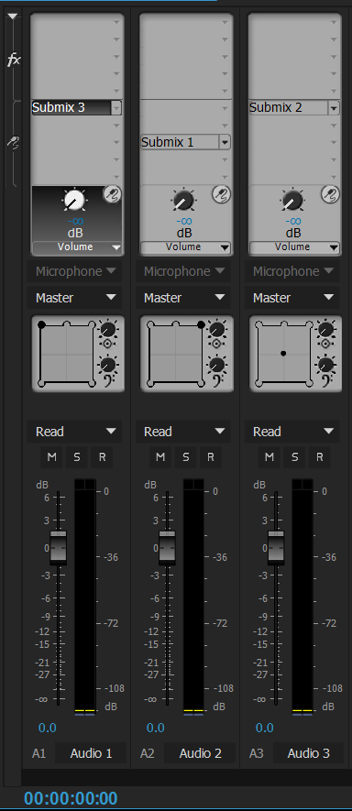352x811 pixels.
Task: Click the Audio 2 volume value 0.0
Action: 155,729
